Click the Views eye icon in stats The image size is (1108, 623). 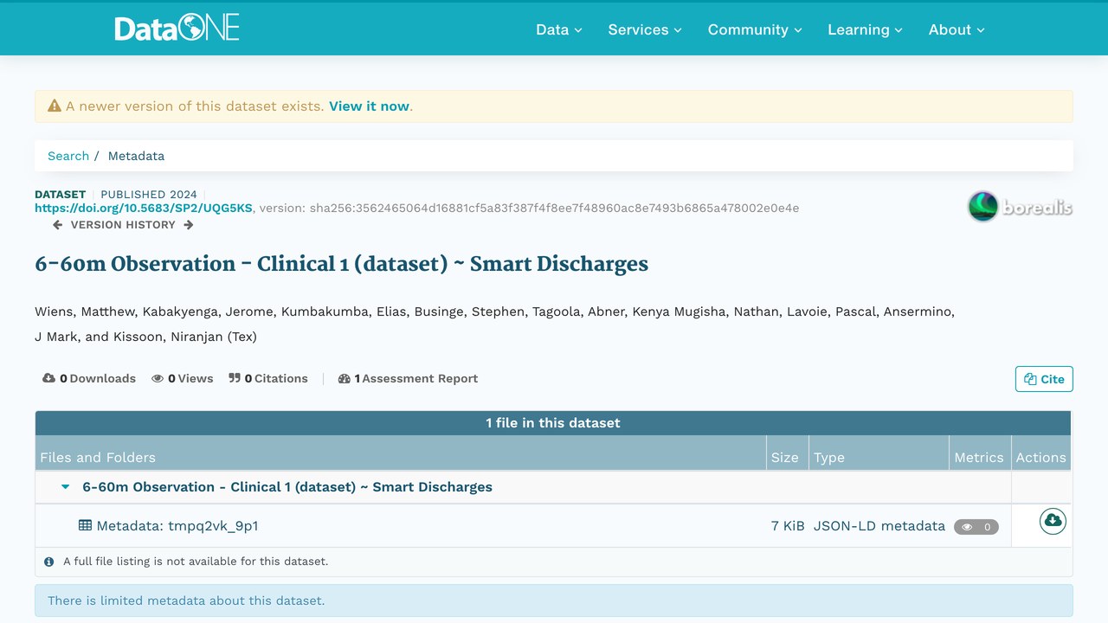(158, 378)
